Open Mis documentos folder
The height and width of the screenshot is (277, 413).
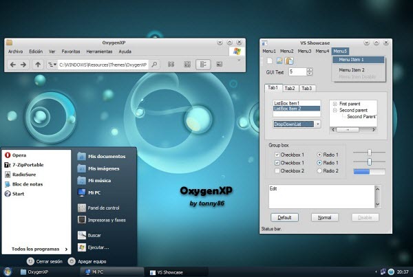click(x=101, y=156)
